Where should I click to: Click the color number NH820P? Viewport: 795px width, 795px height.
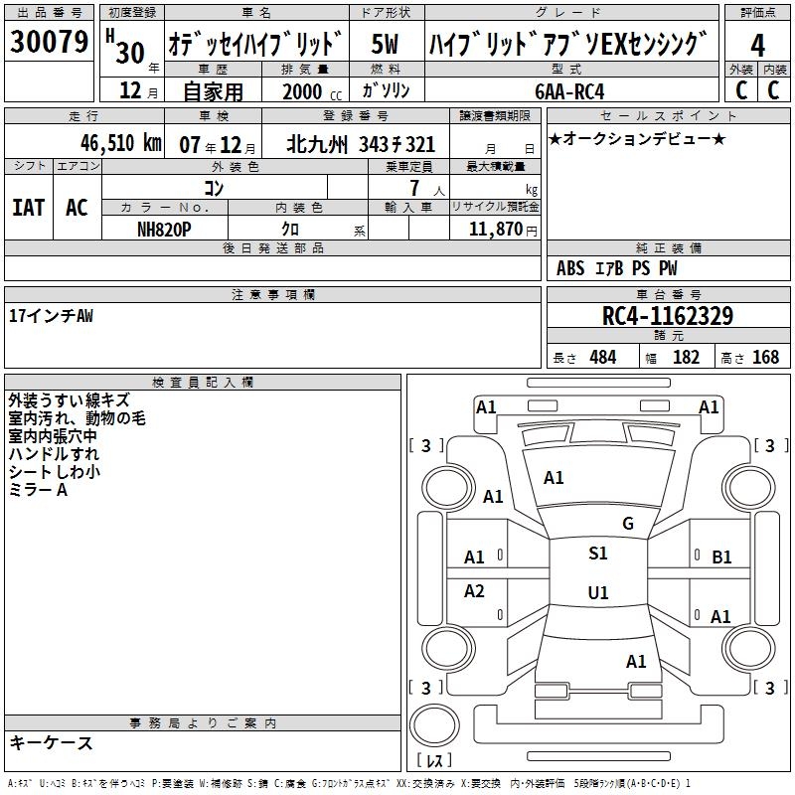[x=164, y=230]
